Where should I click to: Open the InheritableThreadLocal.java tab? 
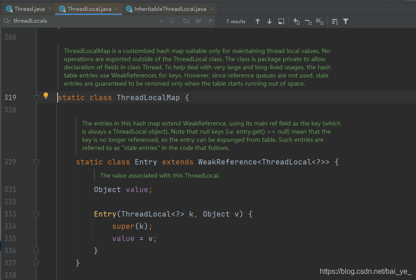pyautogui.click(x=166, y=8)
